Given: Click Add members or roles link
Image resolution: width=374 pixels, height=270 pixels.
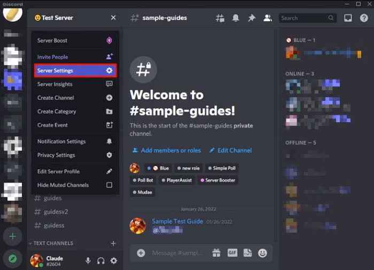Looking at the screenshot, I should 167,150.
